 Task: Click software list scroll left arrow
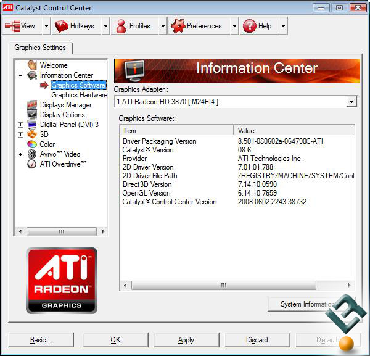click(125, 285)
